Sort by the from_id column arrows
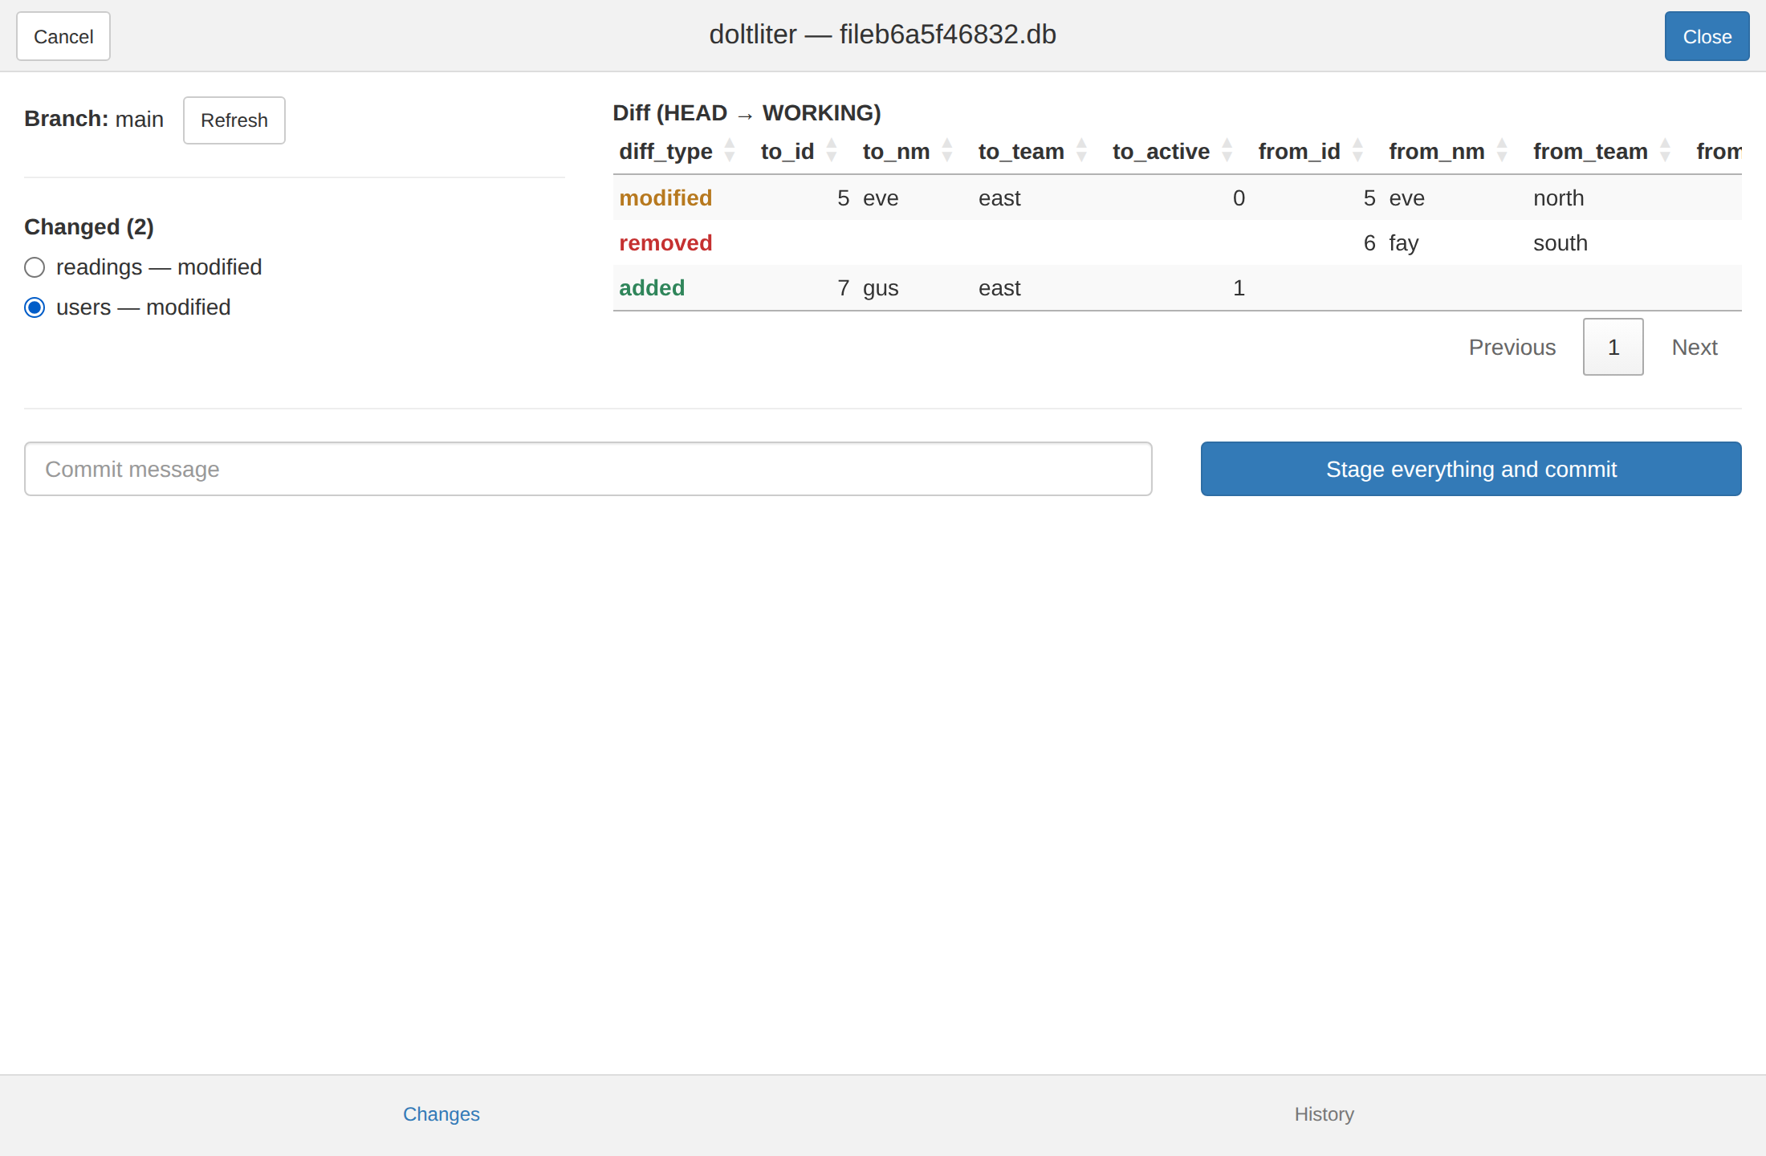Screen dimensions: 1766x1156 (1357, 151)
